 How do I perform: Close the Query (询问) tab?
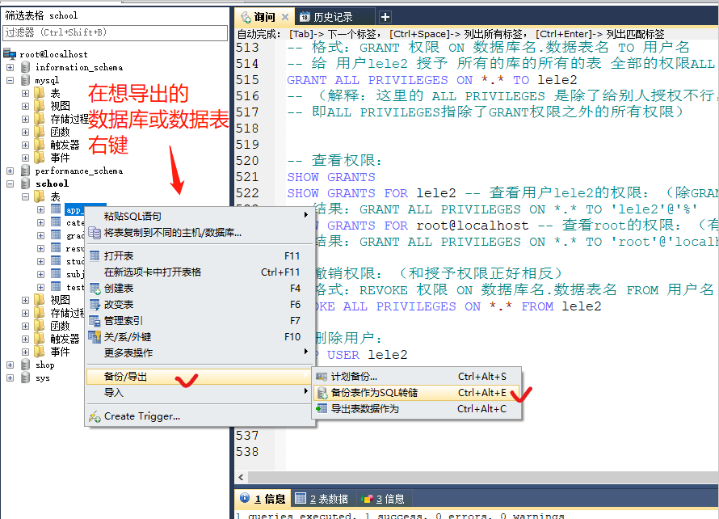(285, 17)
